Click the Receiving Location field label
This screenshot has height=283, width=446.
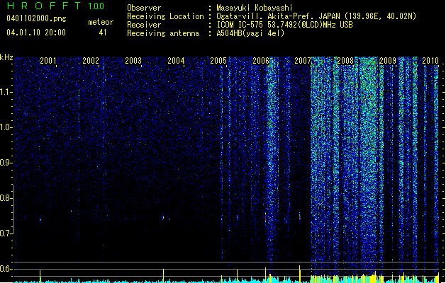165,16
